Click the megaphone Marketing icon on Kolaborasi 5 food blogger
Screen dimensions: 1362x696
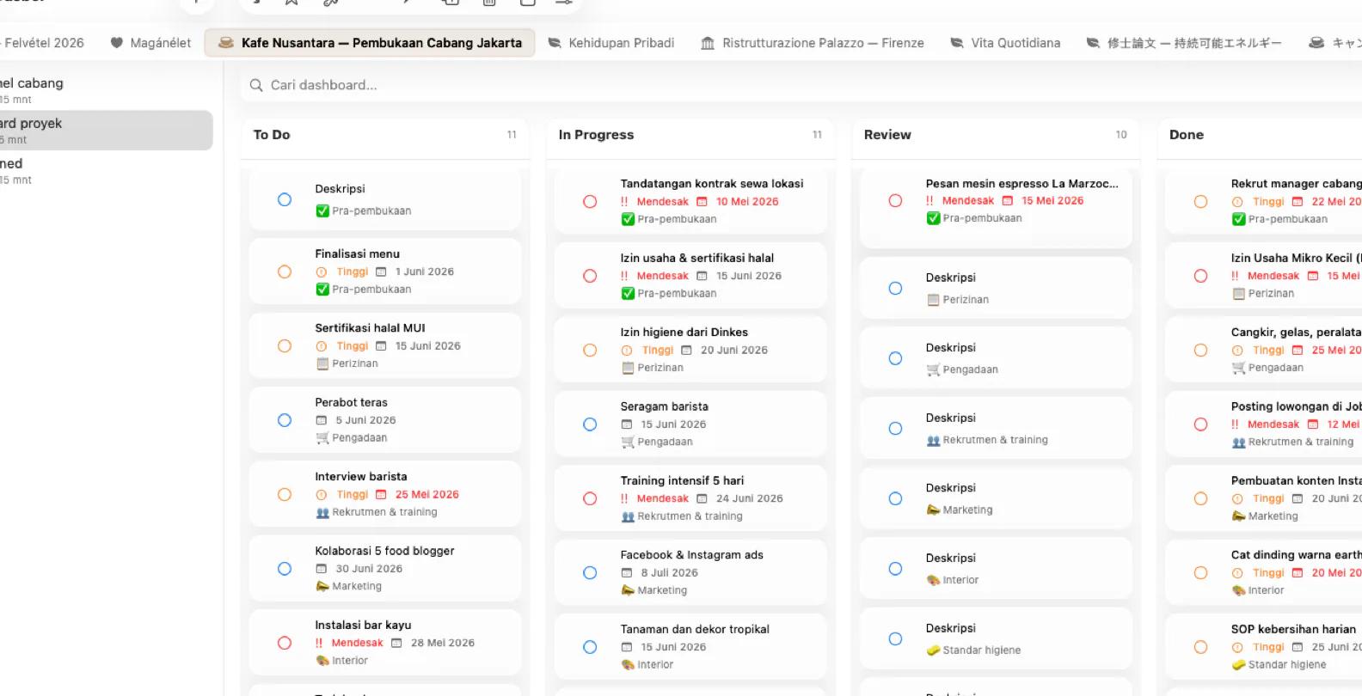[x=322, y=586]
